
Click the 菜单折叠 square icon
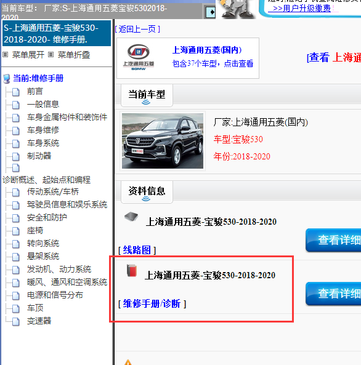(x=51, y=55)
